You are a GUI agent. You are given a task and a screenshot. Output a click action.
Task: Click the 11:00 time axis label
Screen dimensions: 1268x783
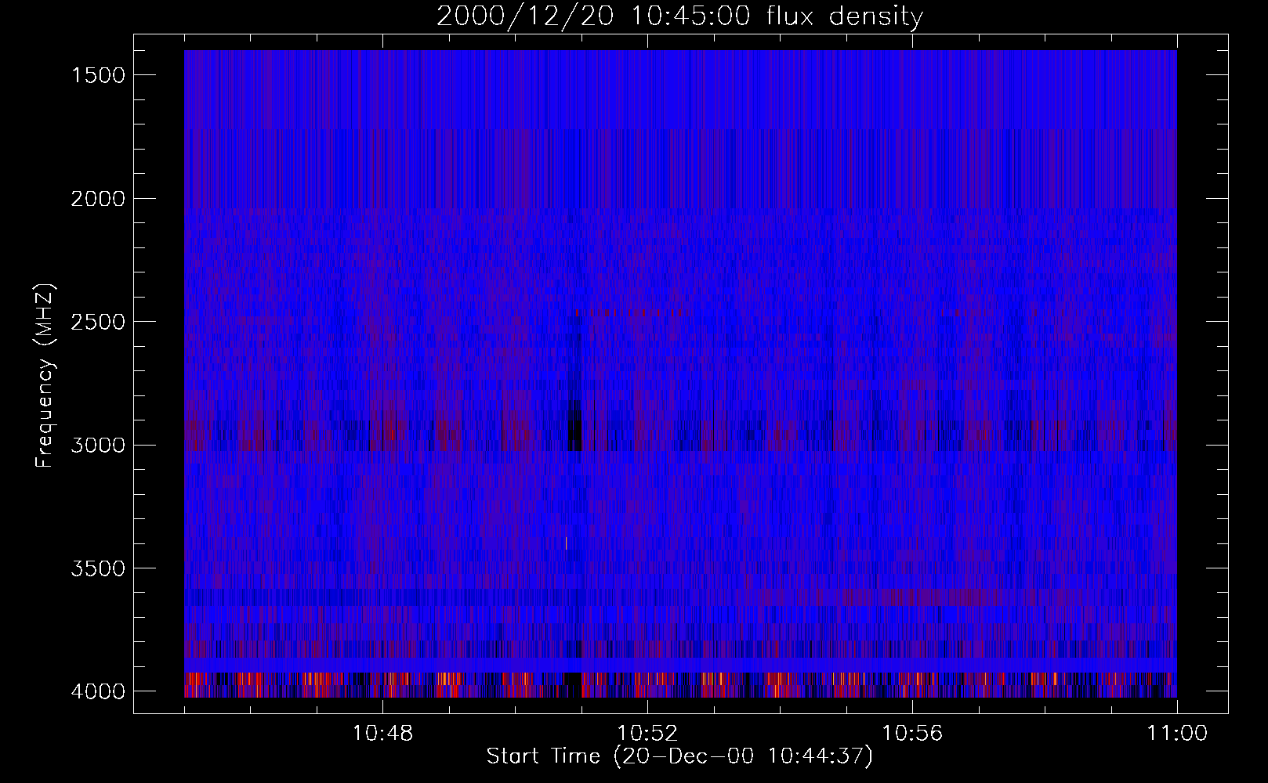1177,734
